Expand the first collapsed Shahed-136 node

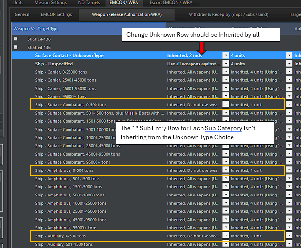click(x=15, y=39)
